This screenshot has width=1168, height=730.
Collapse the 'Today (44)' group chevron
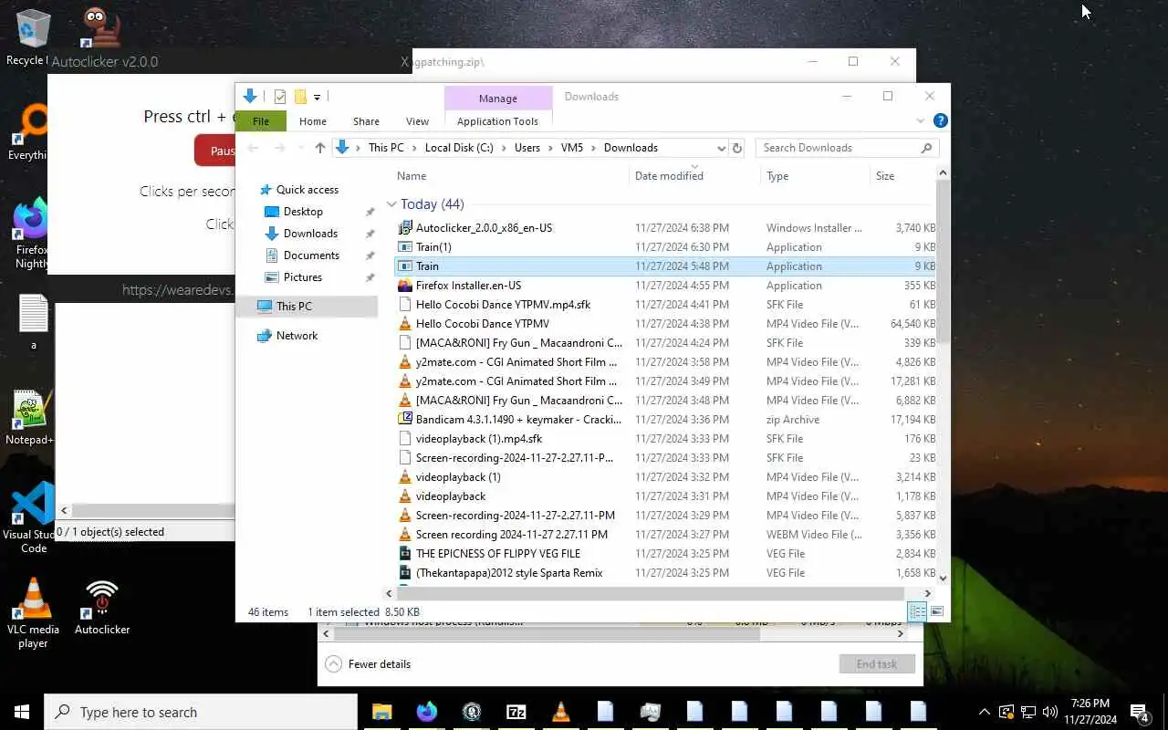[391, 204]
